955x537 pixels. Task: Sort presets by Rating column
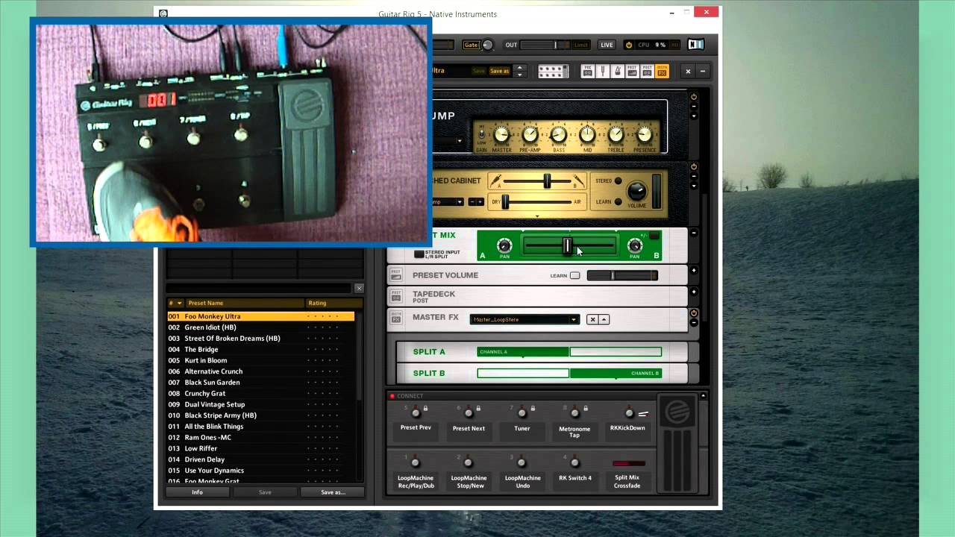tap(334, 303)
